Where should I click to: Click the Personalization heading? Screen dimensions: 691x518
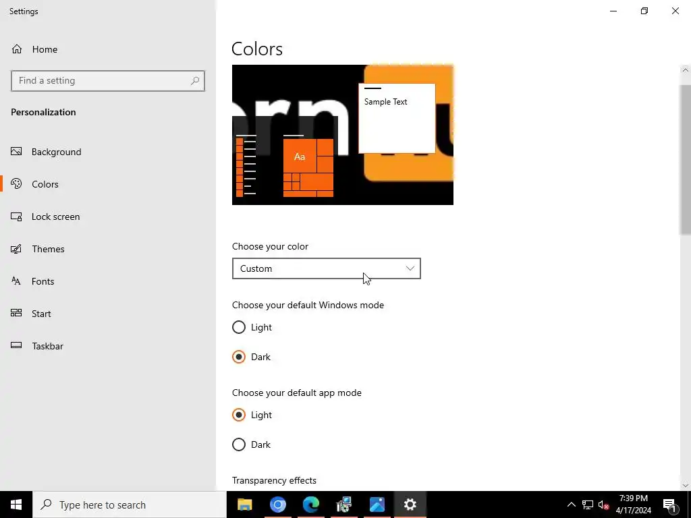(43, 112)
